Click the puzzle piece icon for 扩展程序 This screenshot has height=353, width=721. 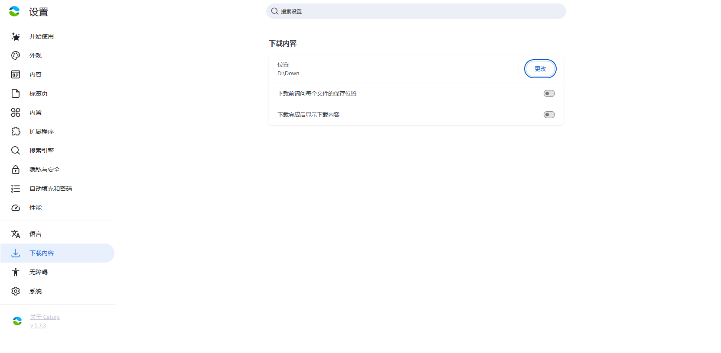tap(16, 132)
